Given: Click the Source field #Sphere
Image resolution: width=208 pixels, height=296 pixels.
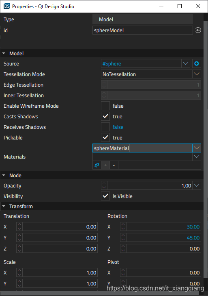Looking at the screenshot, I should click(x=141, y=63).
